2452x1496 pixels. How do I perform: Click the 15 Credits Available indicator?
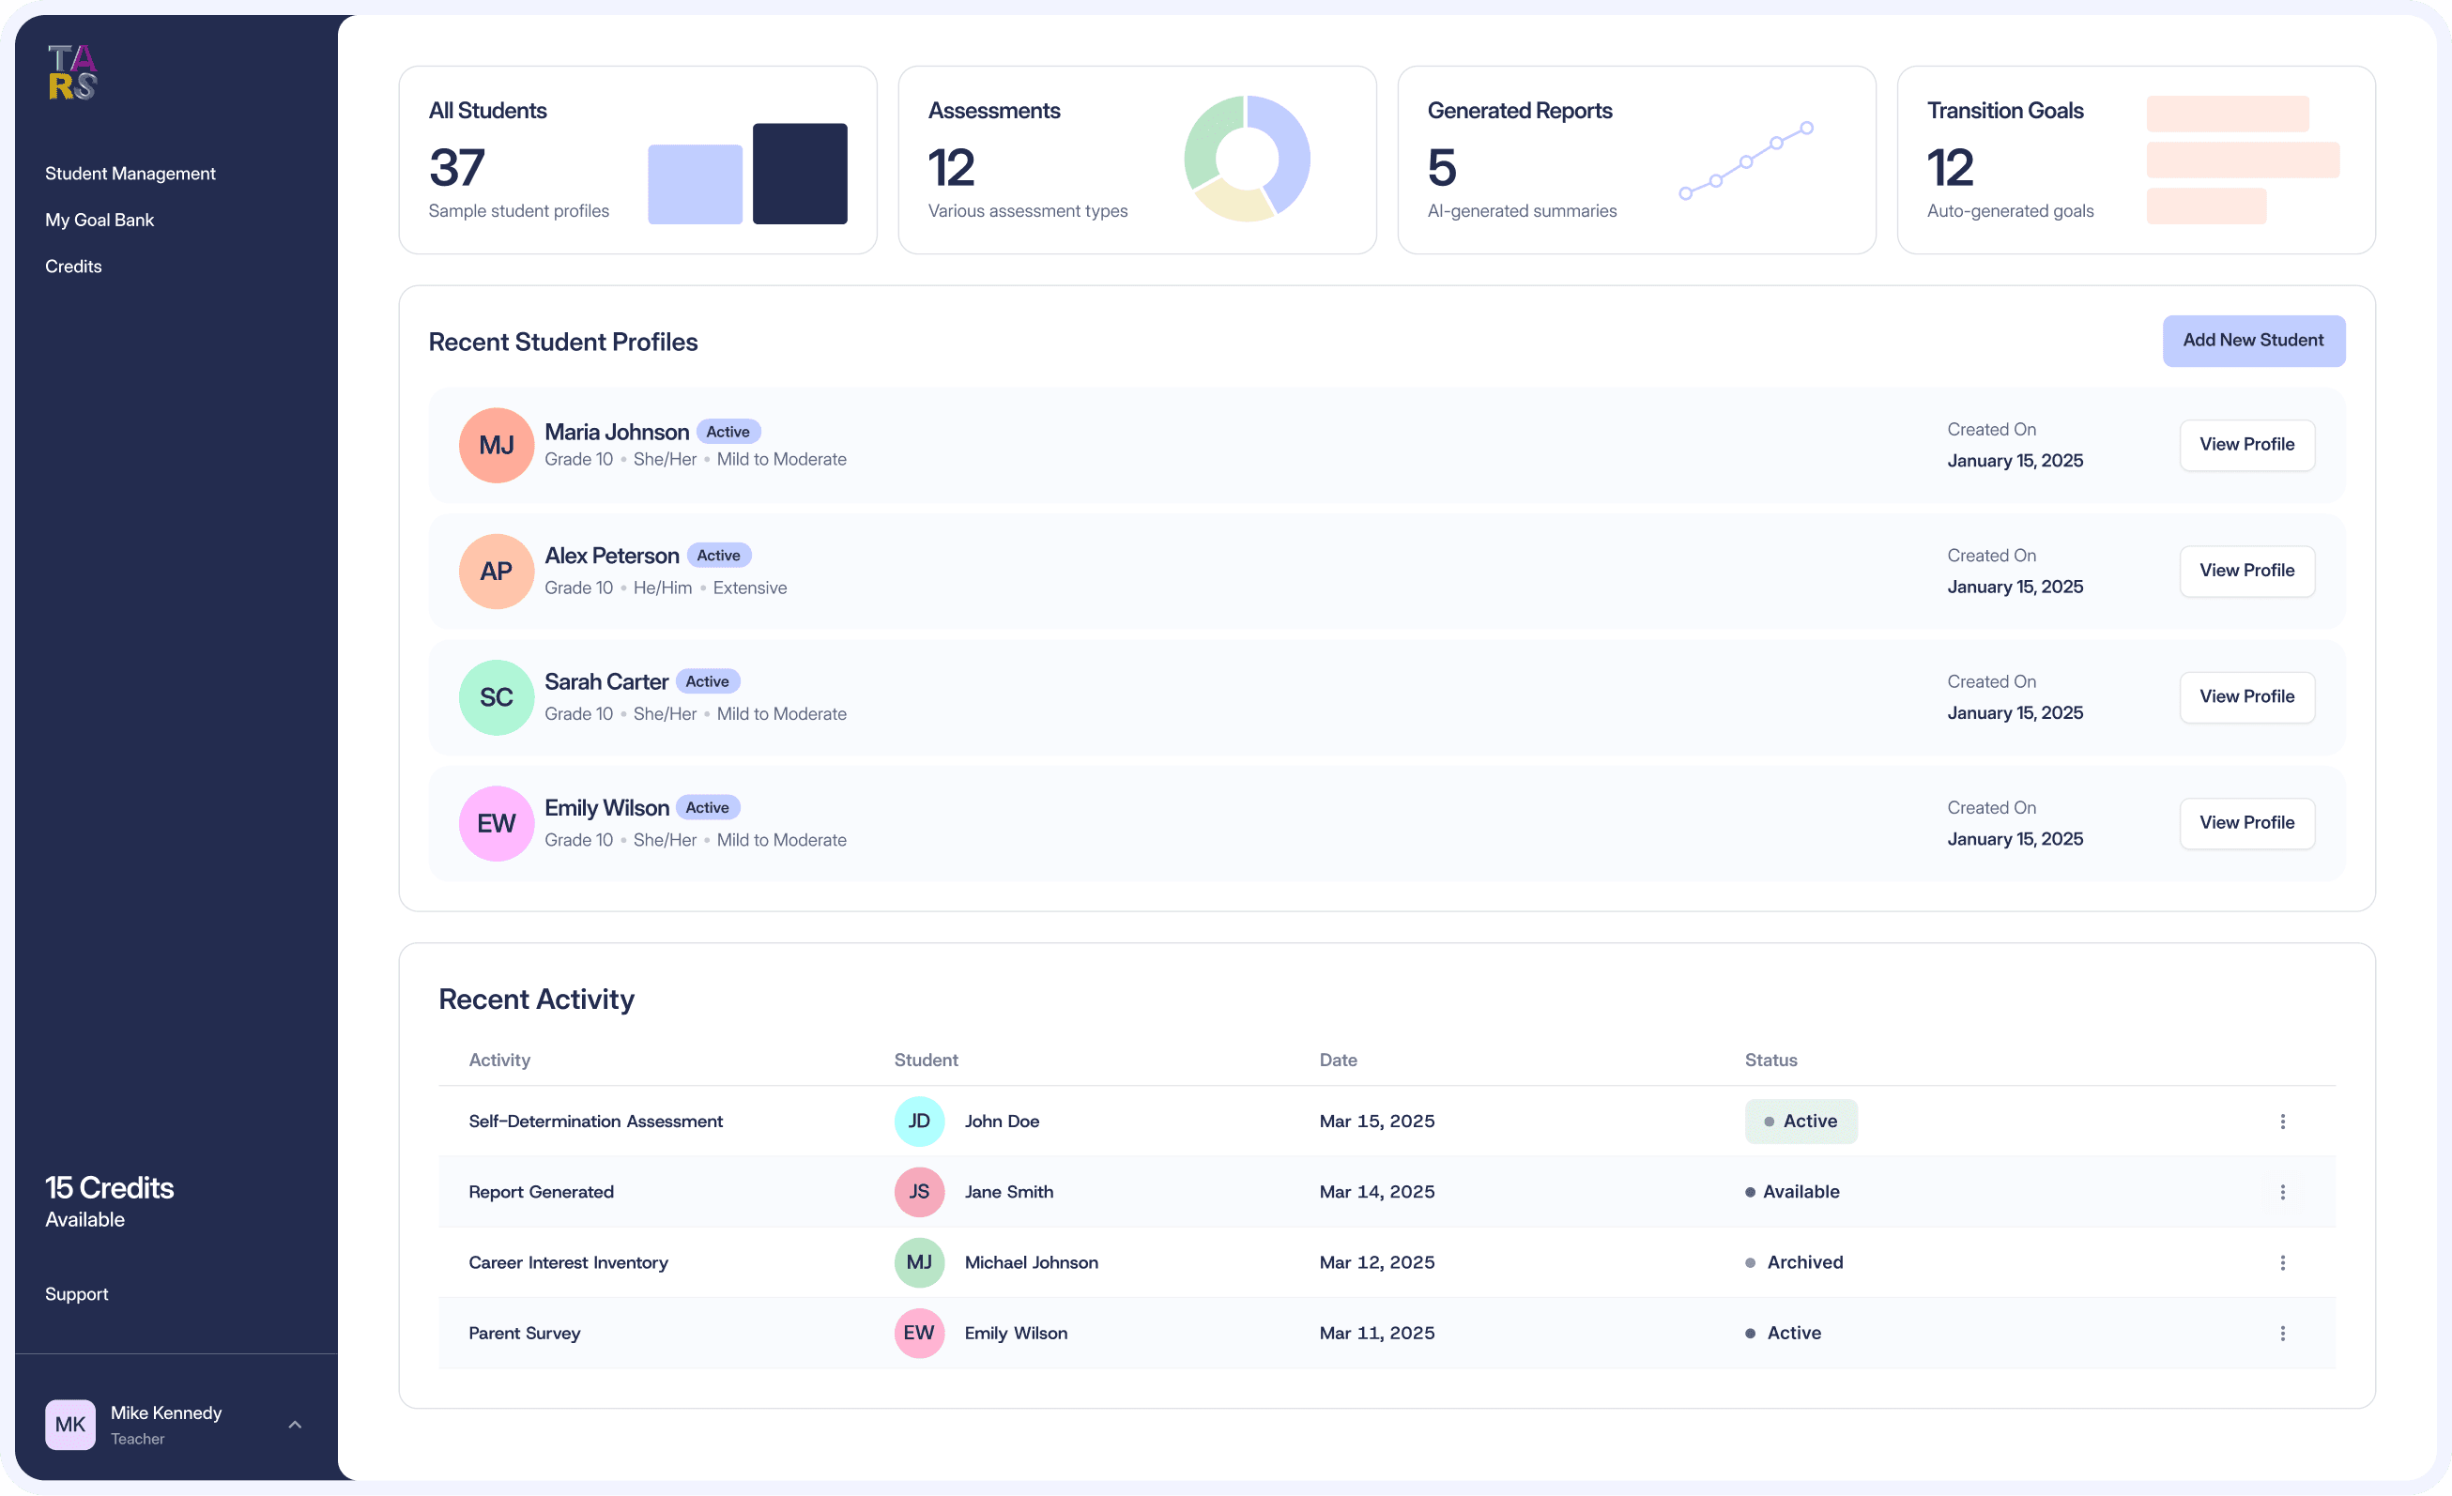coord(110,1201)
